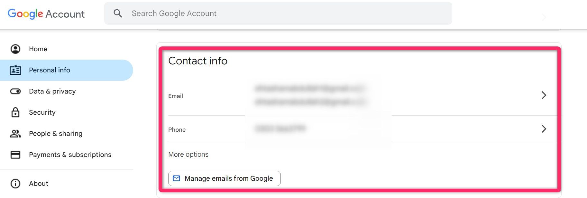Select the Data & privacy toggle icon
The width and height of the screenshot is (587, 198).
(15, 91)
